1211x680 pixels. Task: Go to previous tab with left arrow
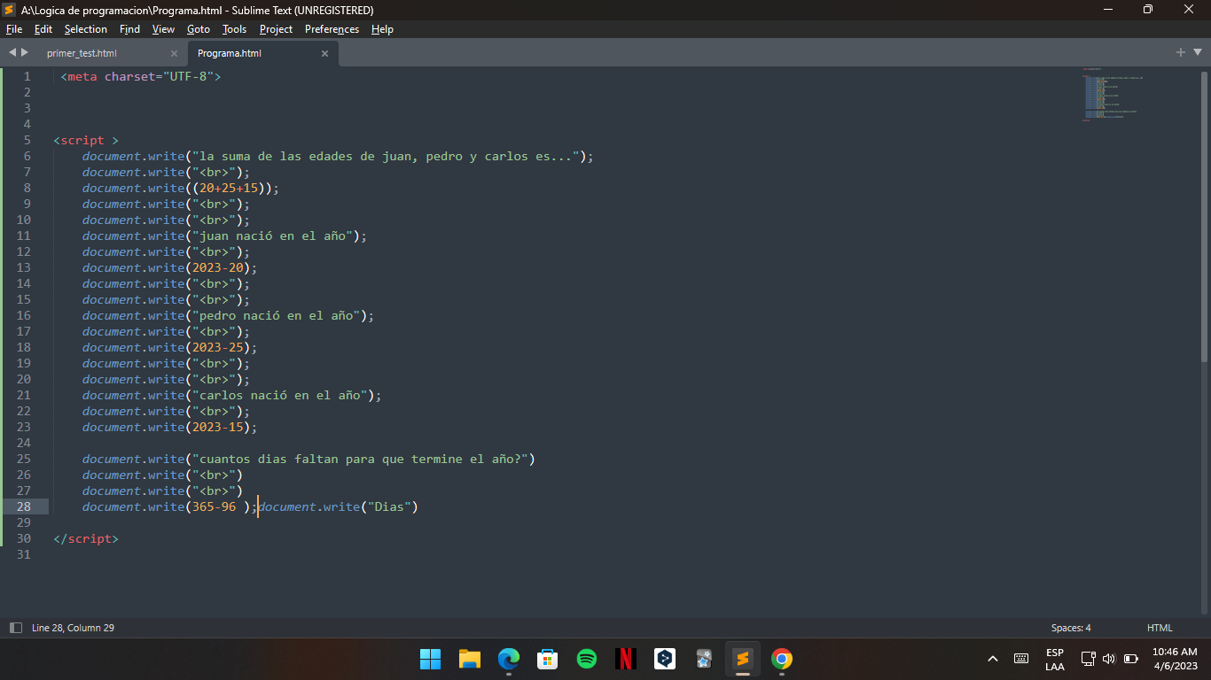click(x=12, y=52)
